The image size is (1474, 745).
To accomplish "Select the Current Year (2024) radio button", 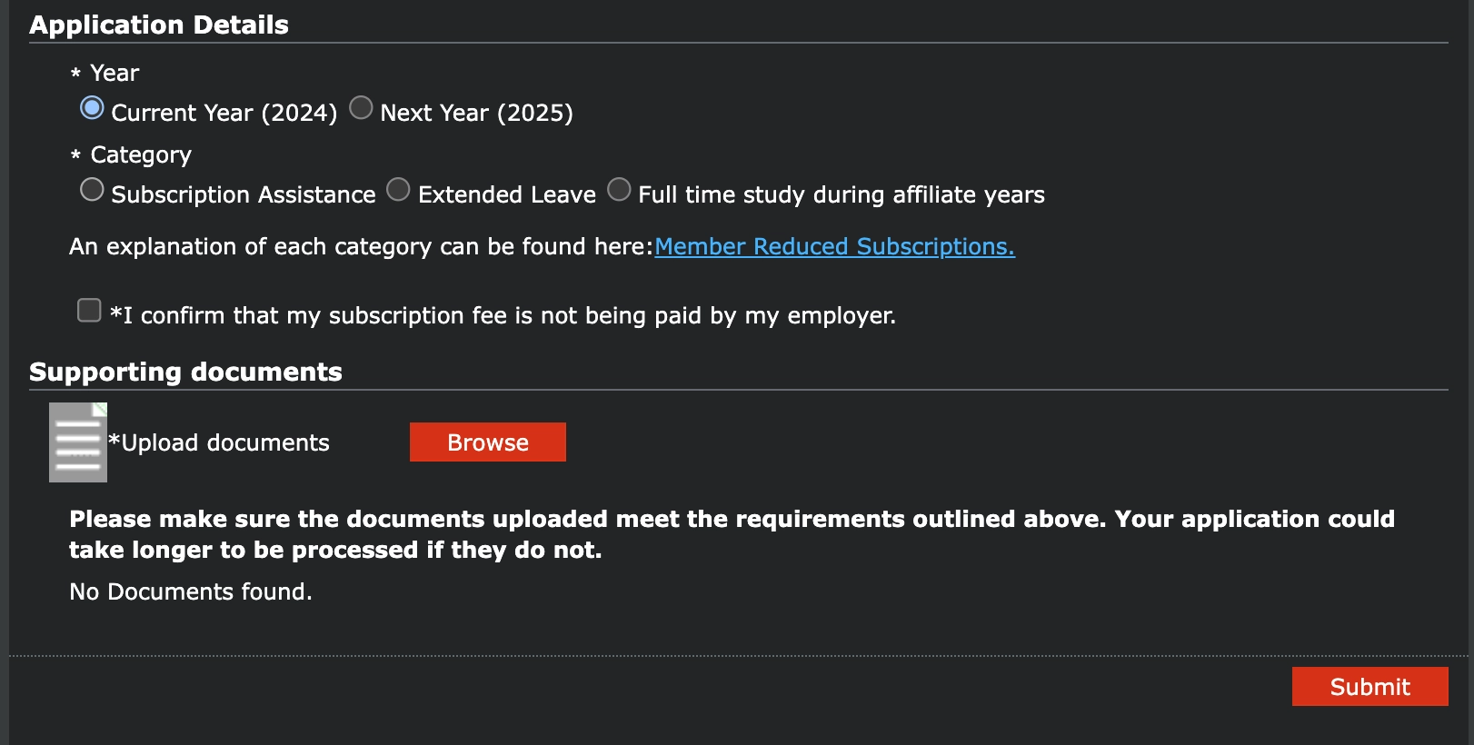I will (x=92, y=108).
